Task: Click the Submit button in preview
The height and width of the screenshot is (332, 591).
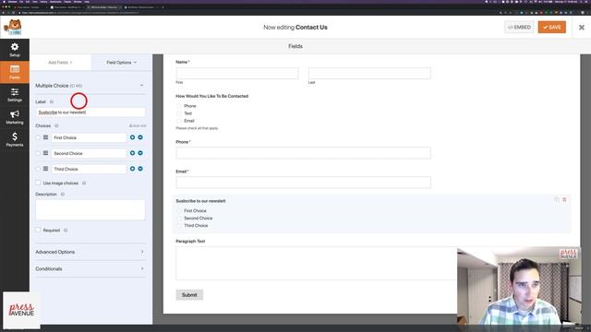Action: click(x=189, y=295)
